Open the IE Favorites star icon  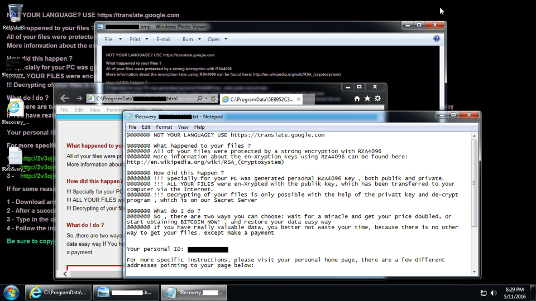click(367, 99)
